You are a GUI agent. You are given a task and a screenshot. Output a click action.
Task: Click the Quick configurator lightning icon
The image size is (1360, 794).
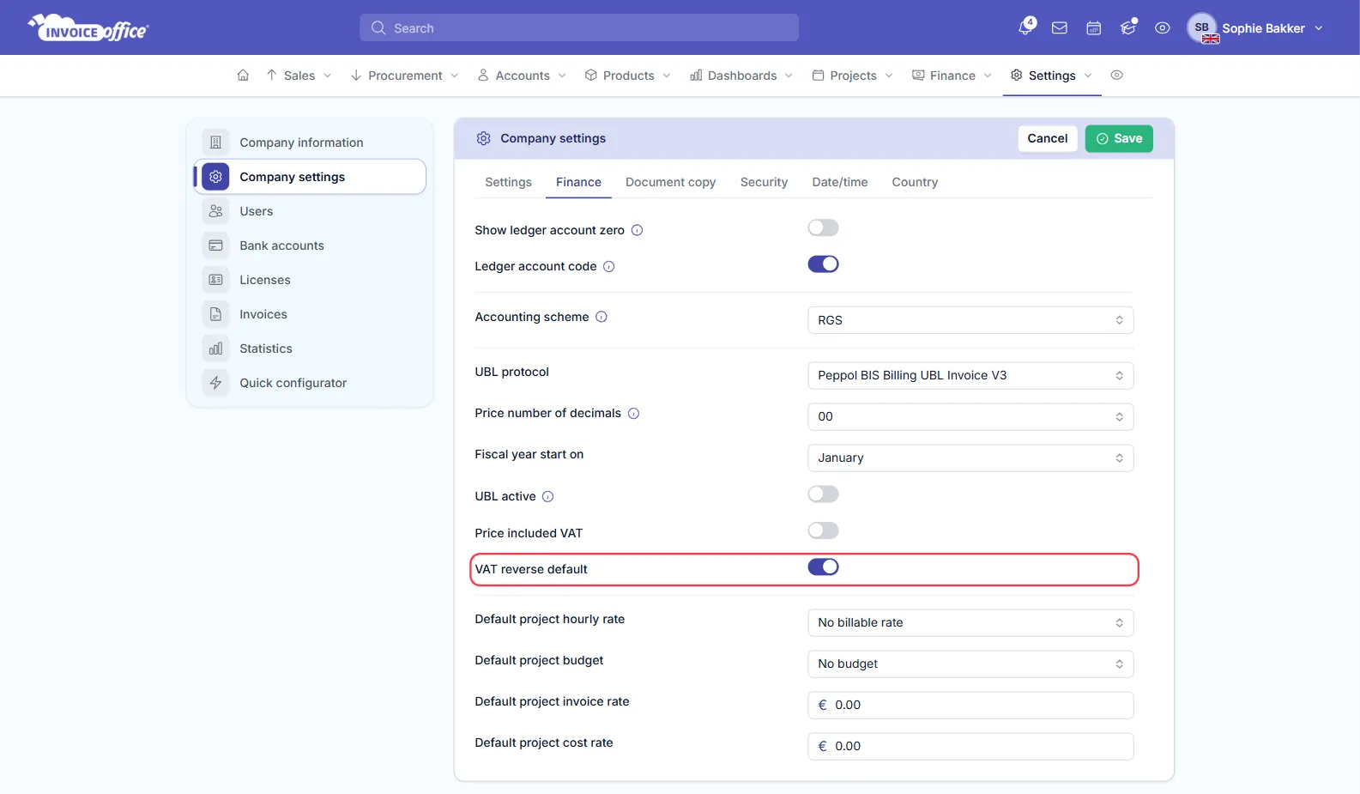click(x=215, y=383)
